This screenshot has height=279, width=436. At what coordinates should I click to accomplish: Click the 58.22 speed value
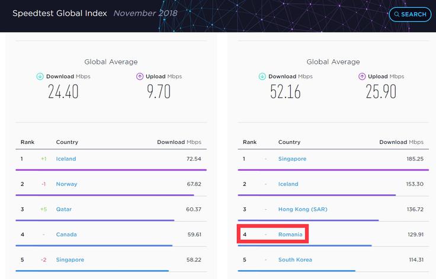point(194,260)
